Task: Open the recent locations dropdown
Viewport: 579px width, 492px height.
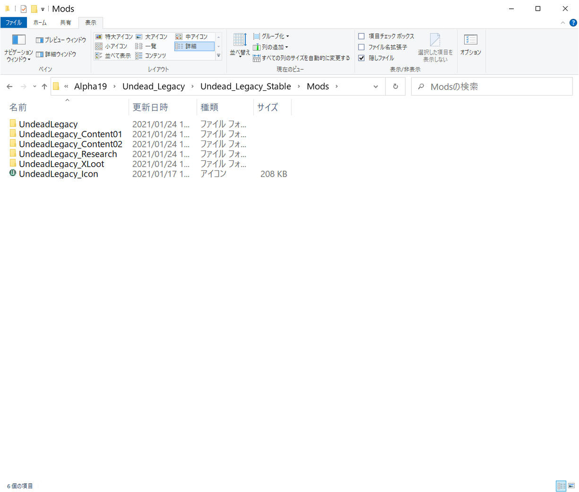Action: [34, 87]
